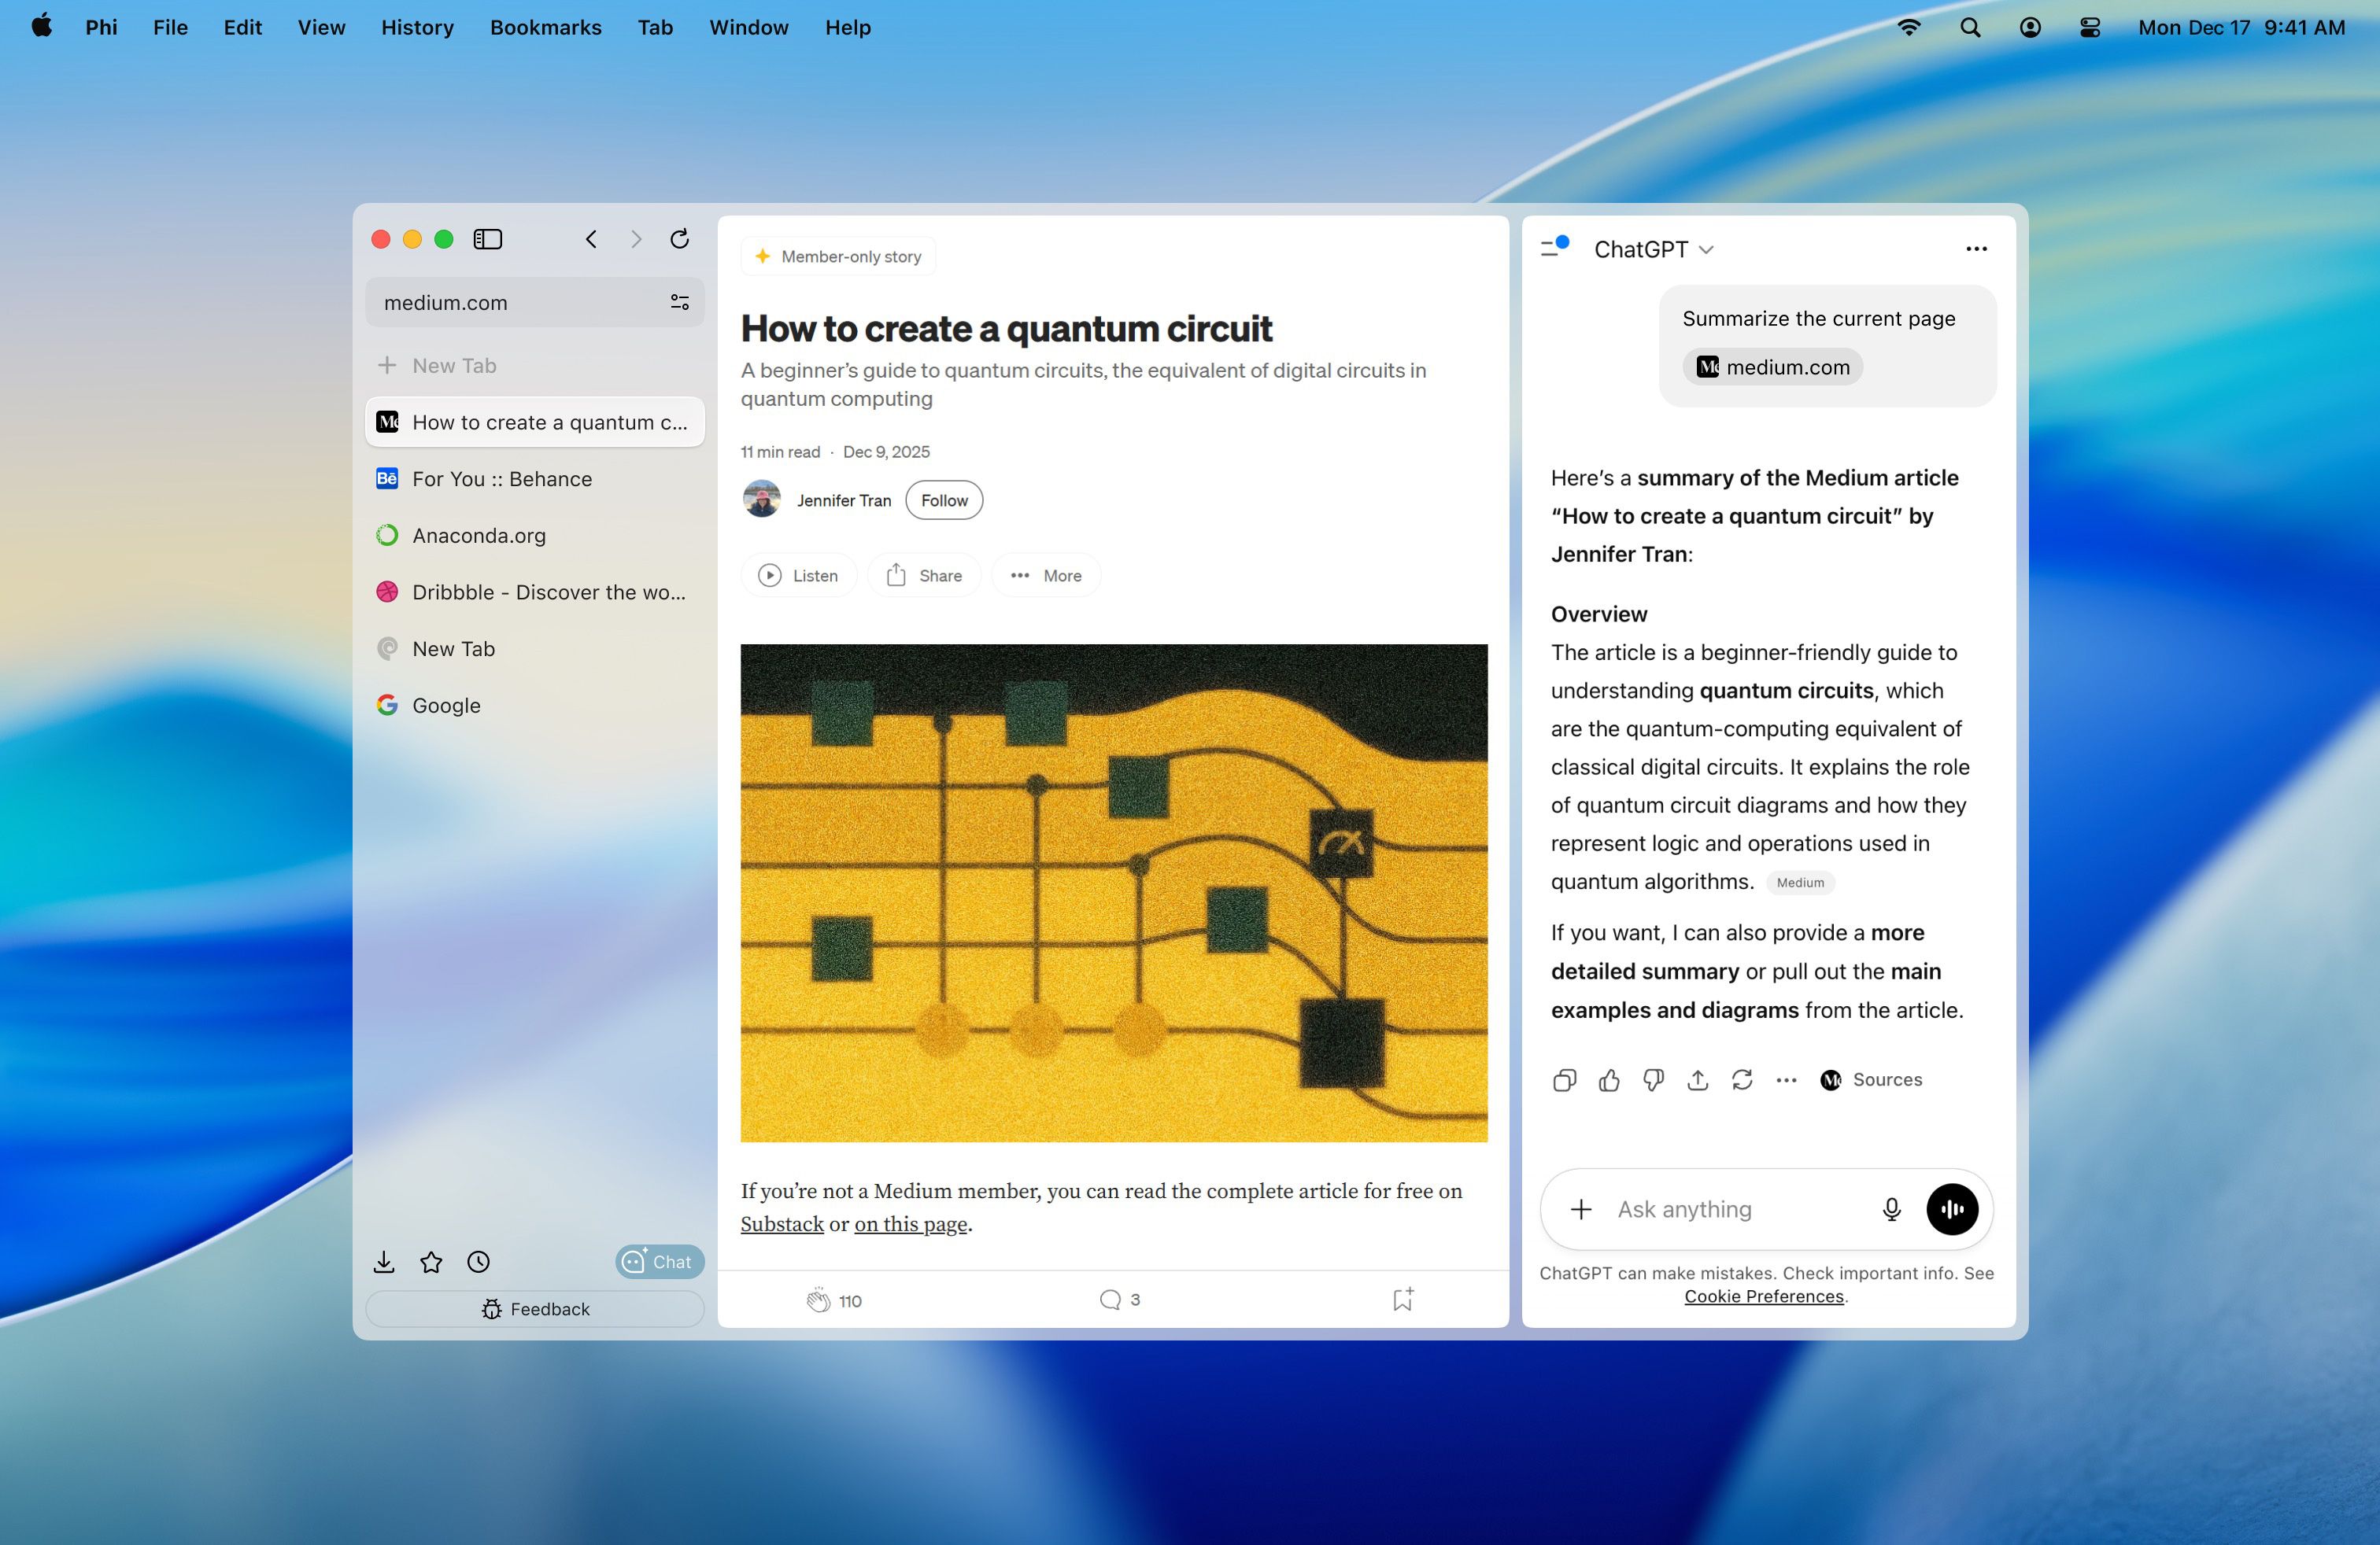Image resolution: width=2380 pixels, height=1545 pixels.
Task: Open the Substack link
Action: 781,1224
